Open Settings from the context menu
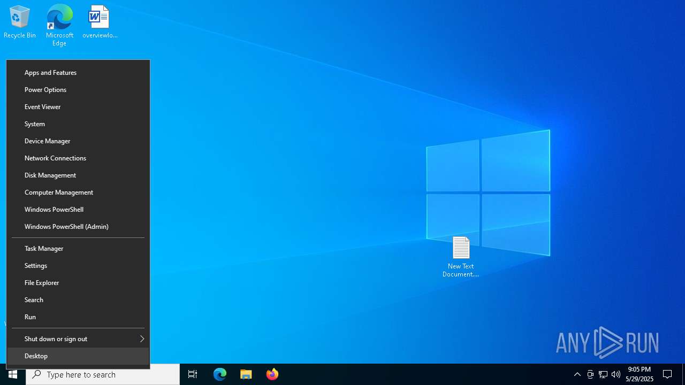 coord(78,266)
